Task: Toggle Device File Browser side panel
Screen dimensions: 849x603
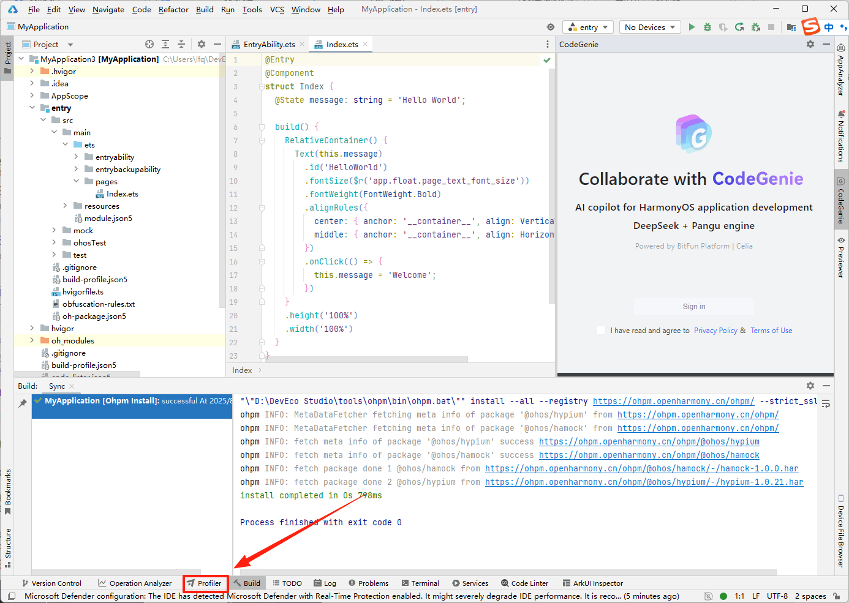Action: pos(841,530)
